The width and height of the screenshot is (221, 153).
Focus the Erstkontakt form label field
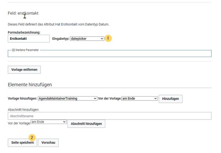(29, 39)
